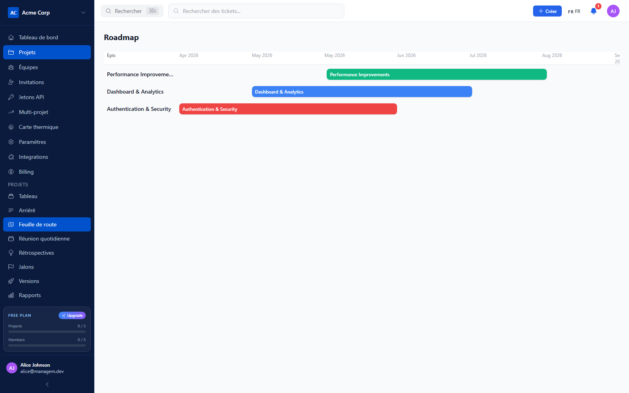Open the Rapports link
Image resolution: width=629 pixels, height=393 pixels.
(x=47, y=295)
